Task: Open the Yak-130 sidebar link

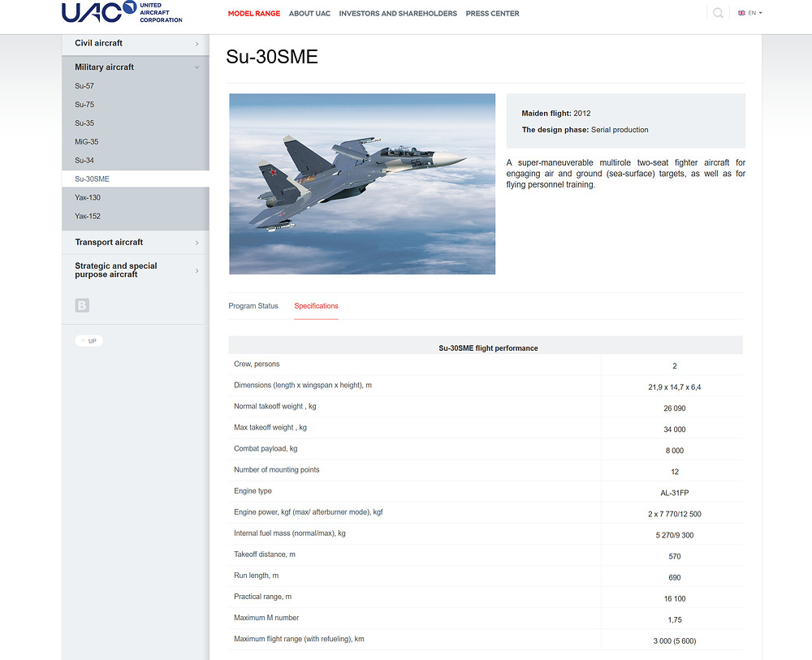Action: point(88,198)
